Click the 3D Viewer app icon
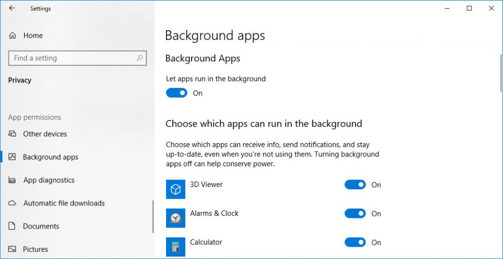 [x=175, y=189]
